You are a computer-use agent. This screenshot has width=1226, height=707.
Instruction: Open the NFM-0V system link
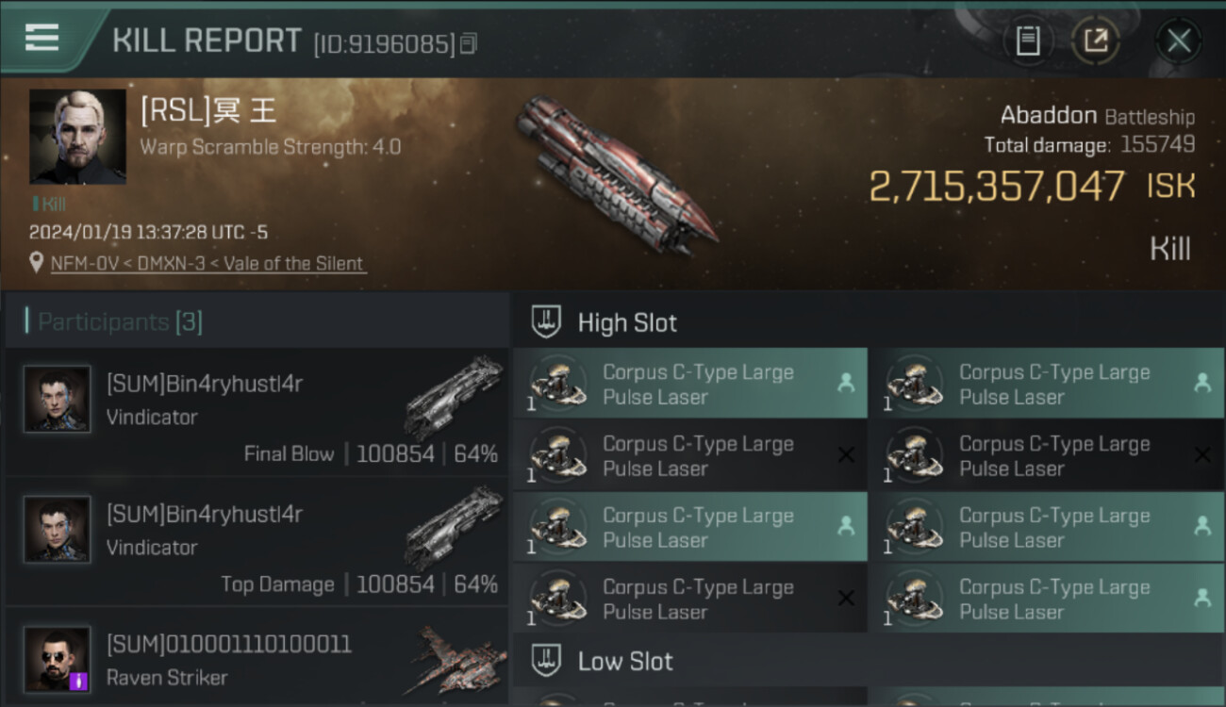click(83, 264)
